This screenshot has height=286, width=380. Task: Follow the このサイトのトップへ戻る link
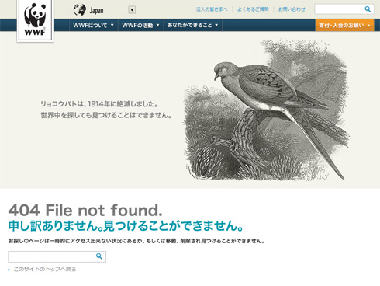(x=45, y=269)
